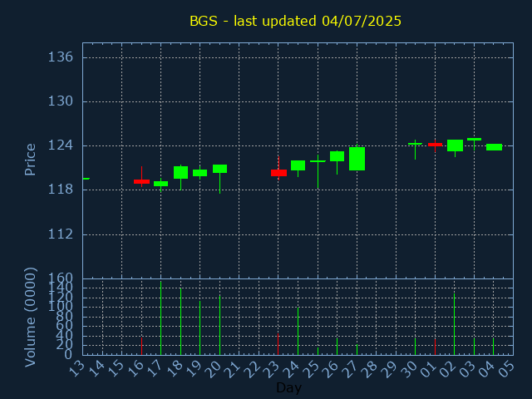Image resolution: width=532 pixels, height=399 pixels.
Task: Click the short volume bar on day 25
Action: pos(318,351)
